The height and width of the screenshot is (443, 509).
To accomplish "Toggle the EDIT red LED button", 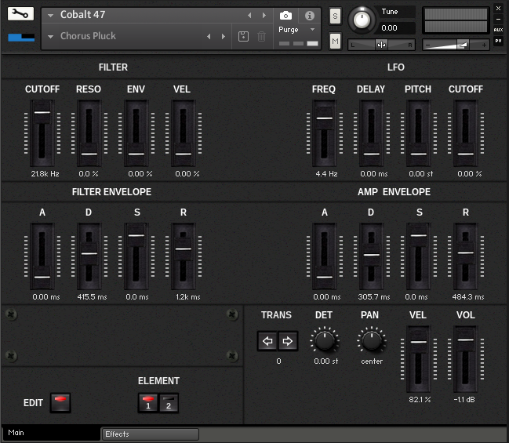I will (x=60, y=403).
